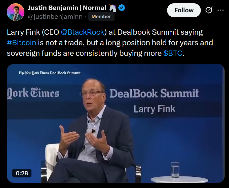Click the small DealBook Summit watermark in the video
The height and width of the screenshot is (188, 229).
click(x=50, y=73)
